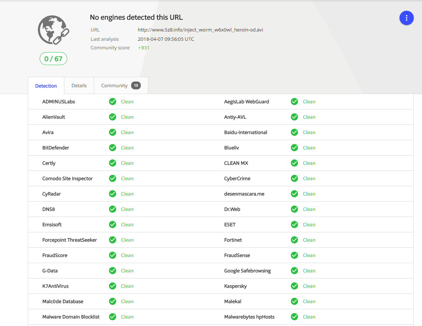Click the green checkmark for BitDefender
This screenshot has height=326, width=422.
(113, 148)
